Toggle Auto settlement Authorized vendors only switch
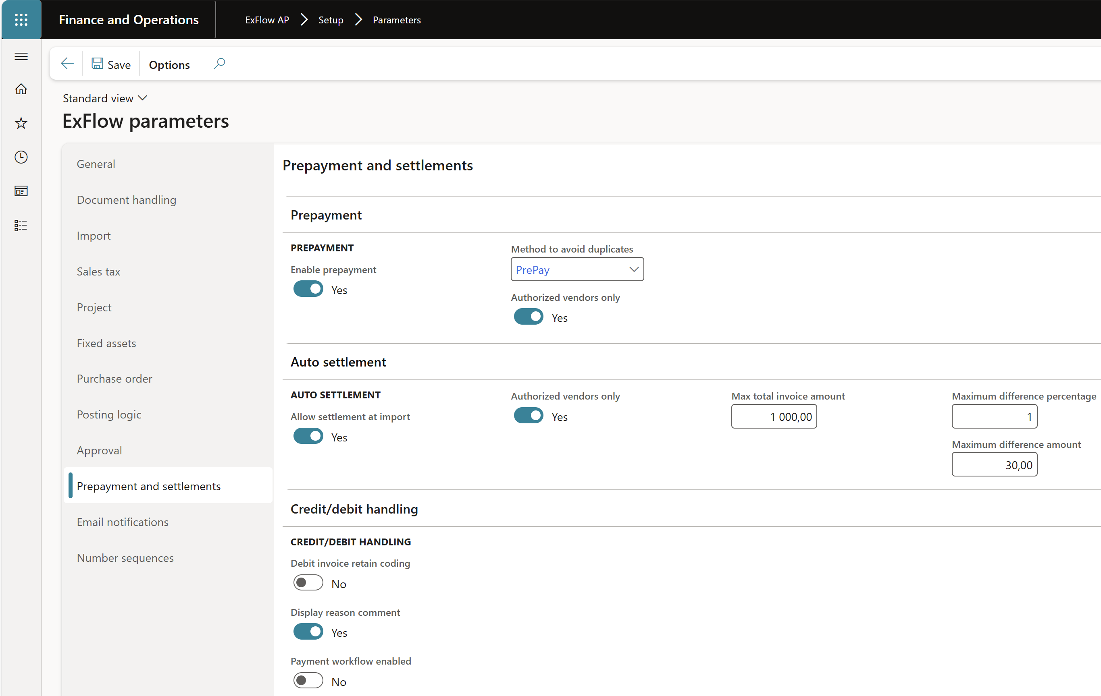This screenshot has width=1101, height=696. pos(529,416)
